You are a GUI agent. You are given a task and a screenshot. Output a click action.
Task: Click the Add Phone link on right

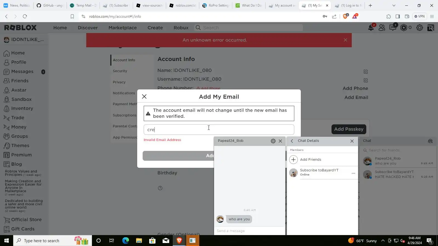355,89
